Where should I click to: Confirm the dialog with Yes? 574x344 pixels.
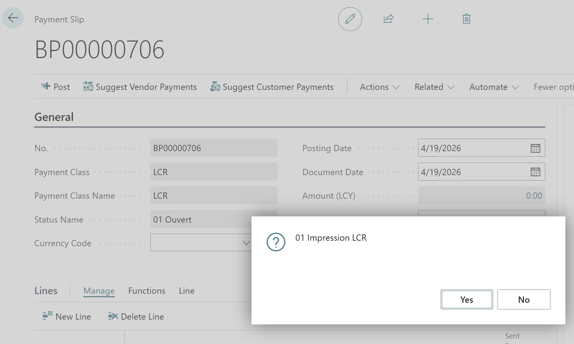[x=466, y=300]
